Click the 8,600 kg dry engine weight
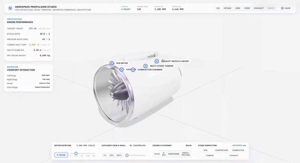 (45, 55)
